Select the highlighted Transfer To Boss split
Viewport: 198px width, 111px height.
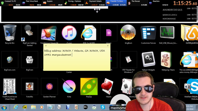click(x=116, y=3)
